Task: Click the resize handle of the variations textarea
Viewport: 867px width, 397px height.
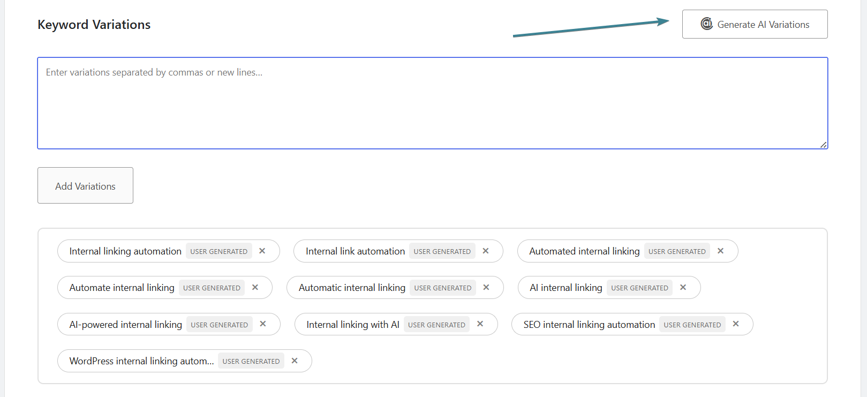Action: [824, 145]
